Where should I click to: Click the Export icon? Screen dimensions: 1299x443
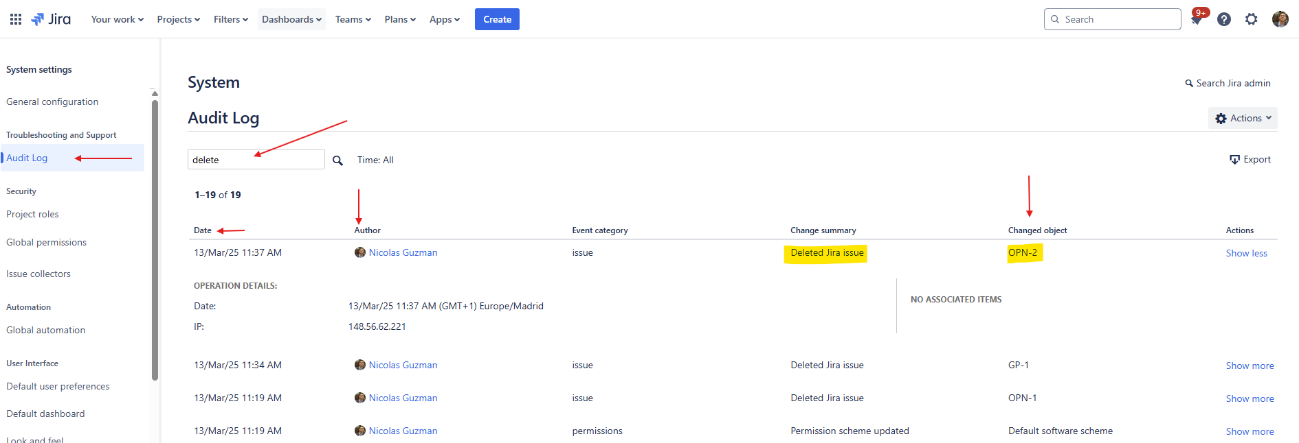pos(1234,160)
